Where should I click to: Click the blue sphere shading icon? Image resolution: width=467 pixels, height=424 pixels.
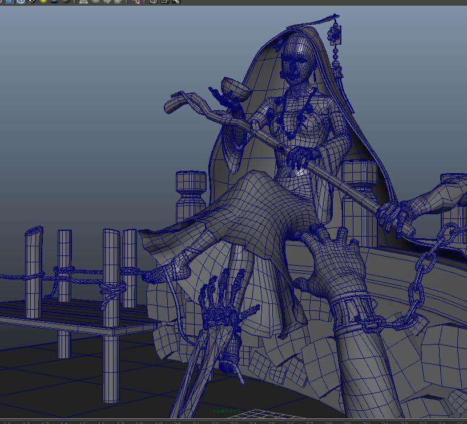click(55, 2)
